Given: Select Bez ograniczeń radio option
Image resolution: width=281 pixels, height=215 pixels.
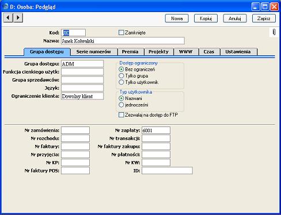Looking at the screenshot, I should click(121, 69).
